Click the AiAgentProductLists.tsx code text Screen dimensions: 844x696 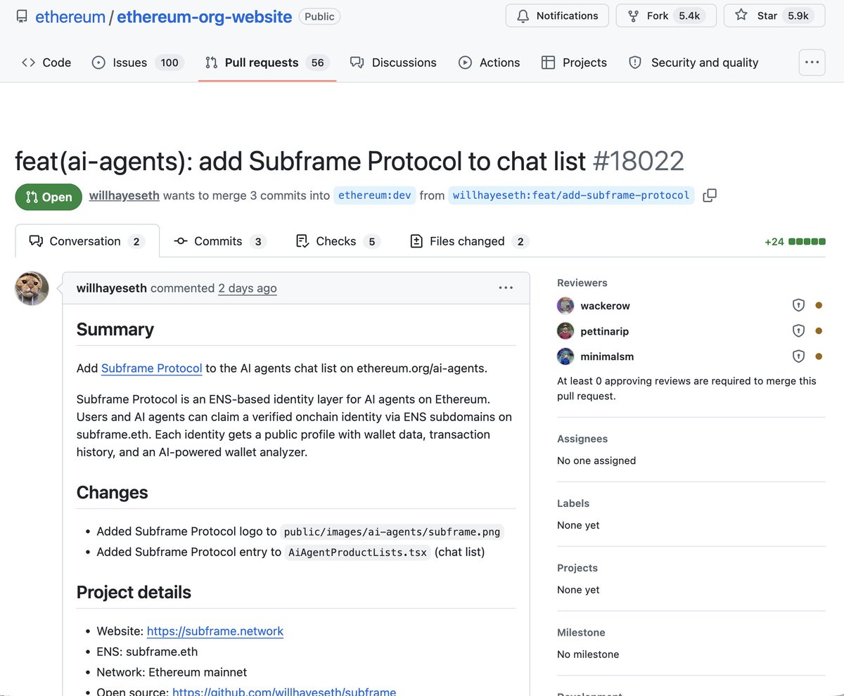tap(358, 553)
